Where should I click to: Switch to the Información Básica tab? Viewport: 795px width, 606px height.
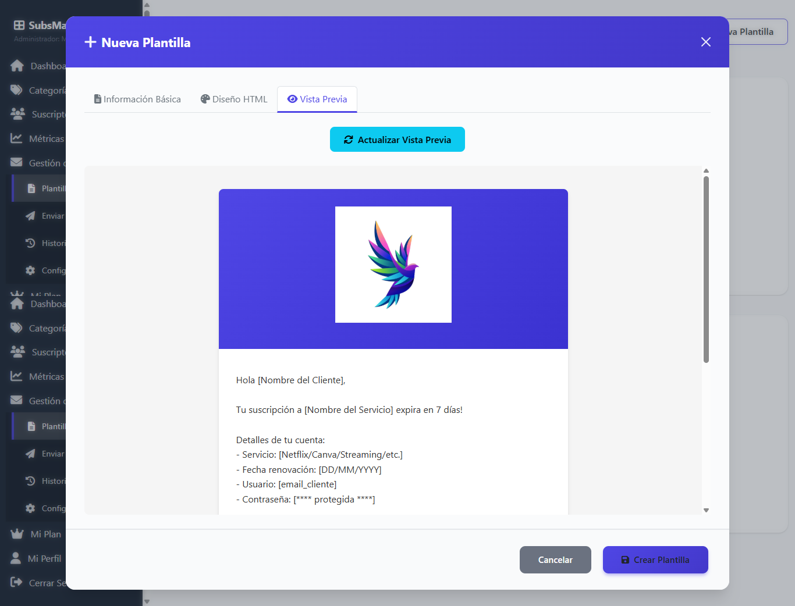pos(137,99)
